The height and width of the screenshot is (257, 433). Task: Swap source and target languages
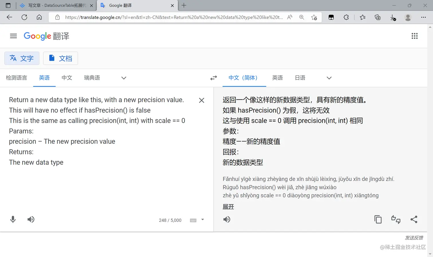tap(214, 78)
